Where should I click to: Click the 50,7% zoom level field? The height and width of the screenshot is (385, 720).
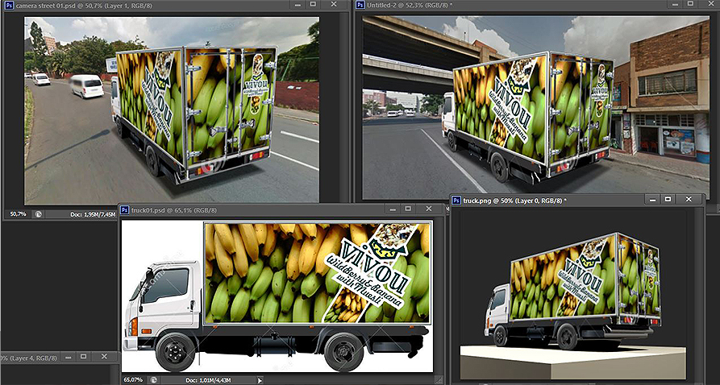pyautogui.click(x=18, y=214)
